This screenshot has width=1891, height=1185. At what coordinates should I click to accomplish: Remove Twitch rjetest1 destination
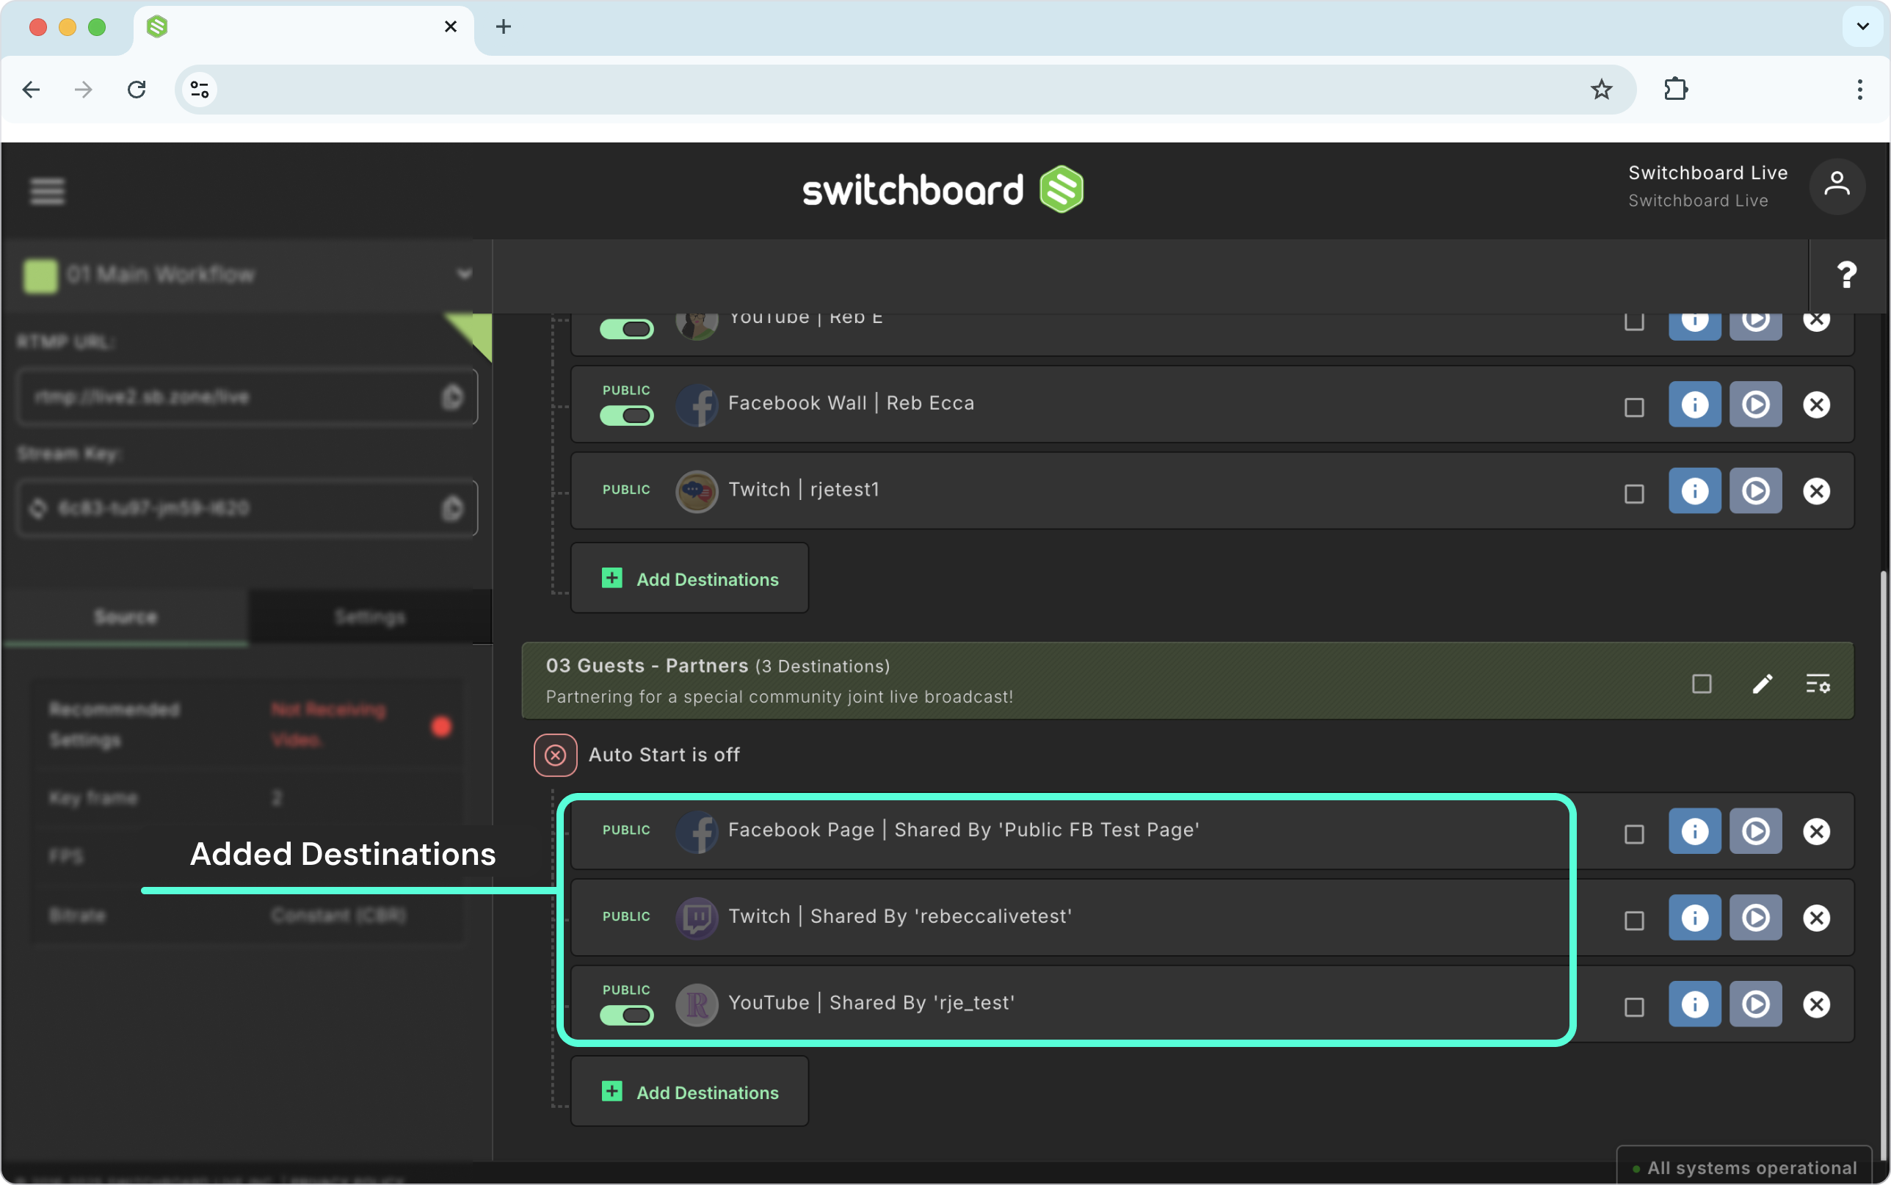pyautogui.click(x=1816, y=490)
